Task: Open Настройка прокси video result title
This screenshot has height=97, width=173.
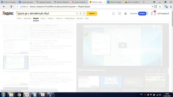Action: (39, 57)
